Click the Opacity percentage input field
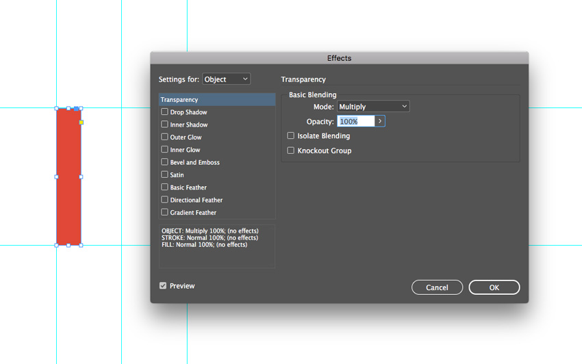582x364 pixels. 355,121
